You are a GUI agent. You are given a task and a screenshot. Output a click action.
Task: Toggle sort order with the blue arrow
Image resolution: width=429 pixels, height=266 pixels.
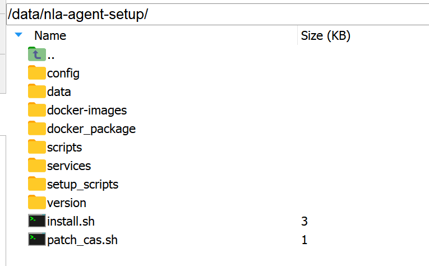click(x=19, y=35)
